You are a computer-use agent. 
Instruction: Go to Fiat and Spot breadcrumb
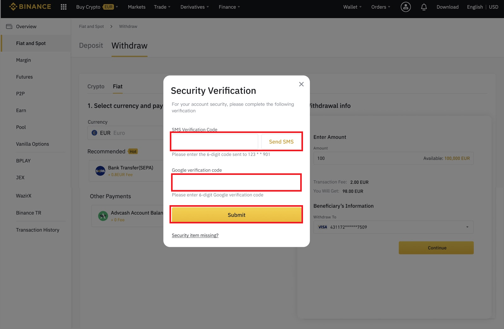coord(91,26)
